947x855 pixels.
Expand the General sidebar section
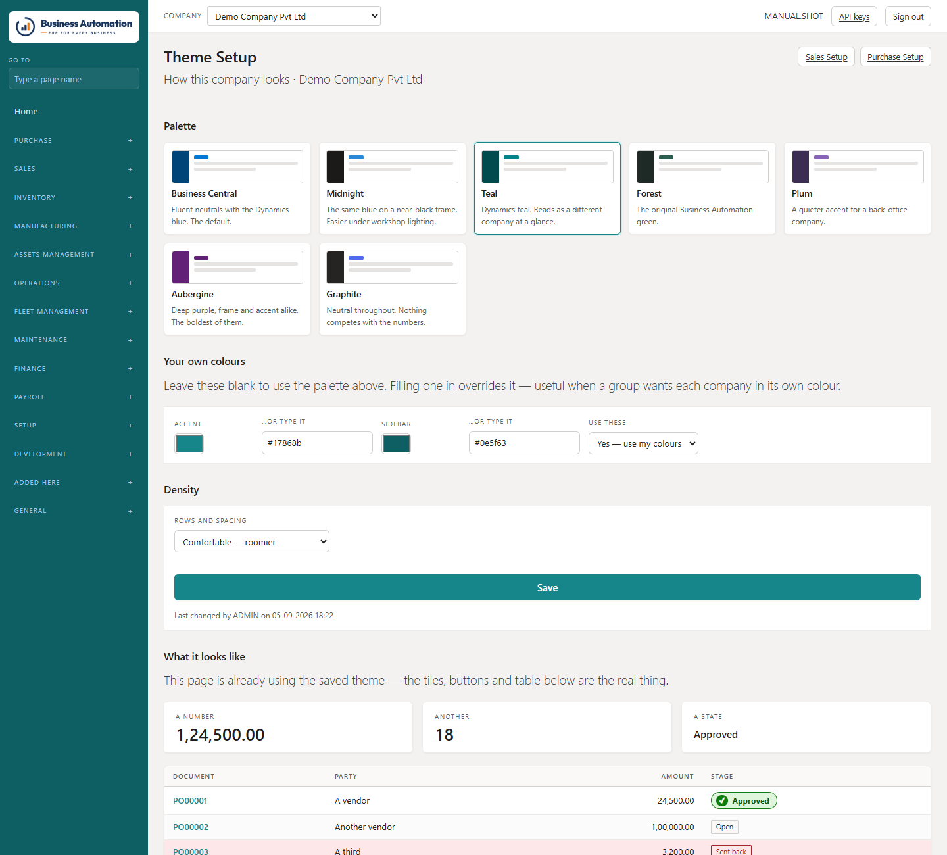(74, 511)
